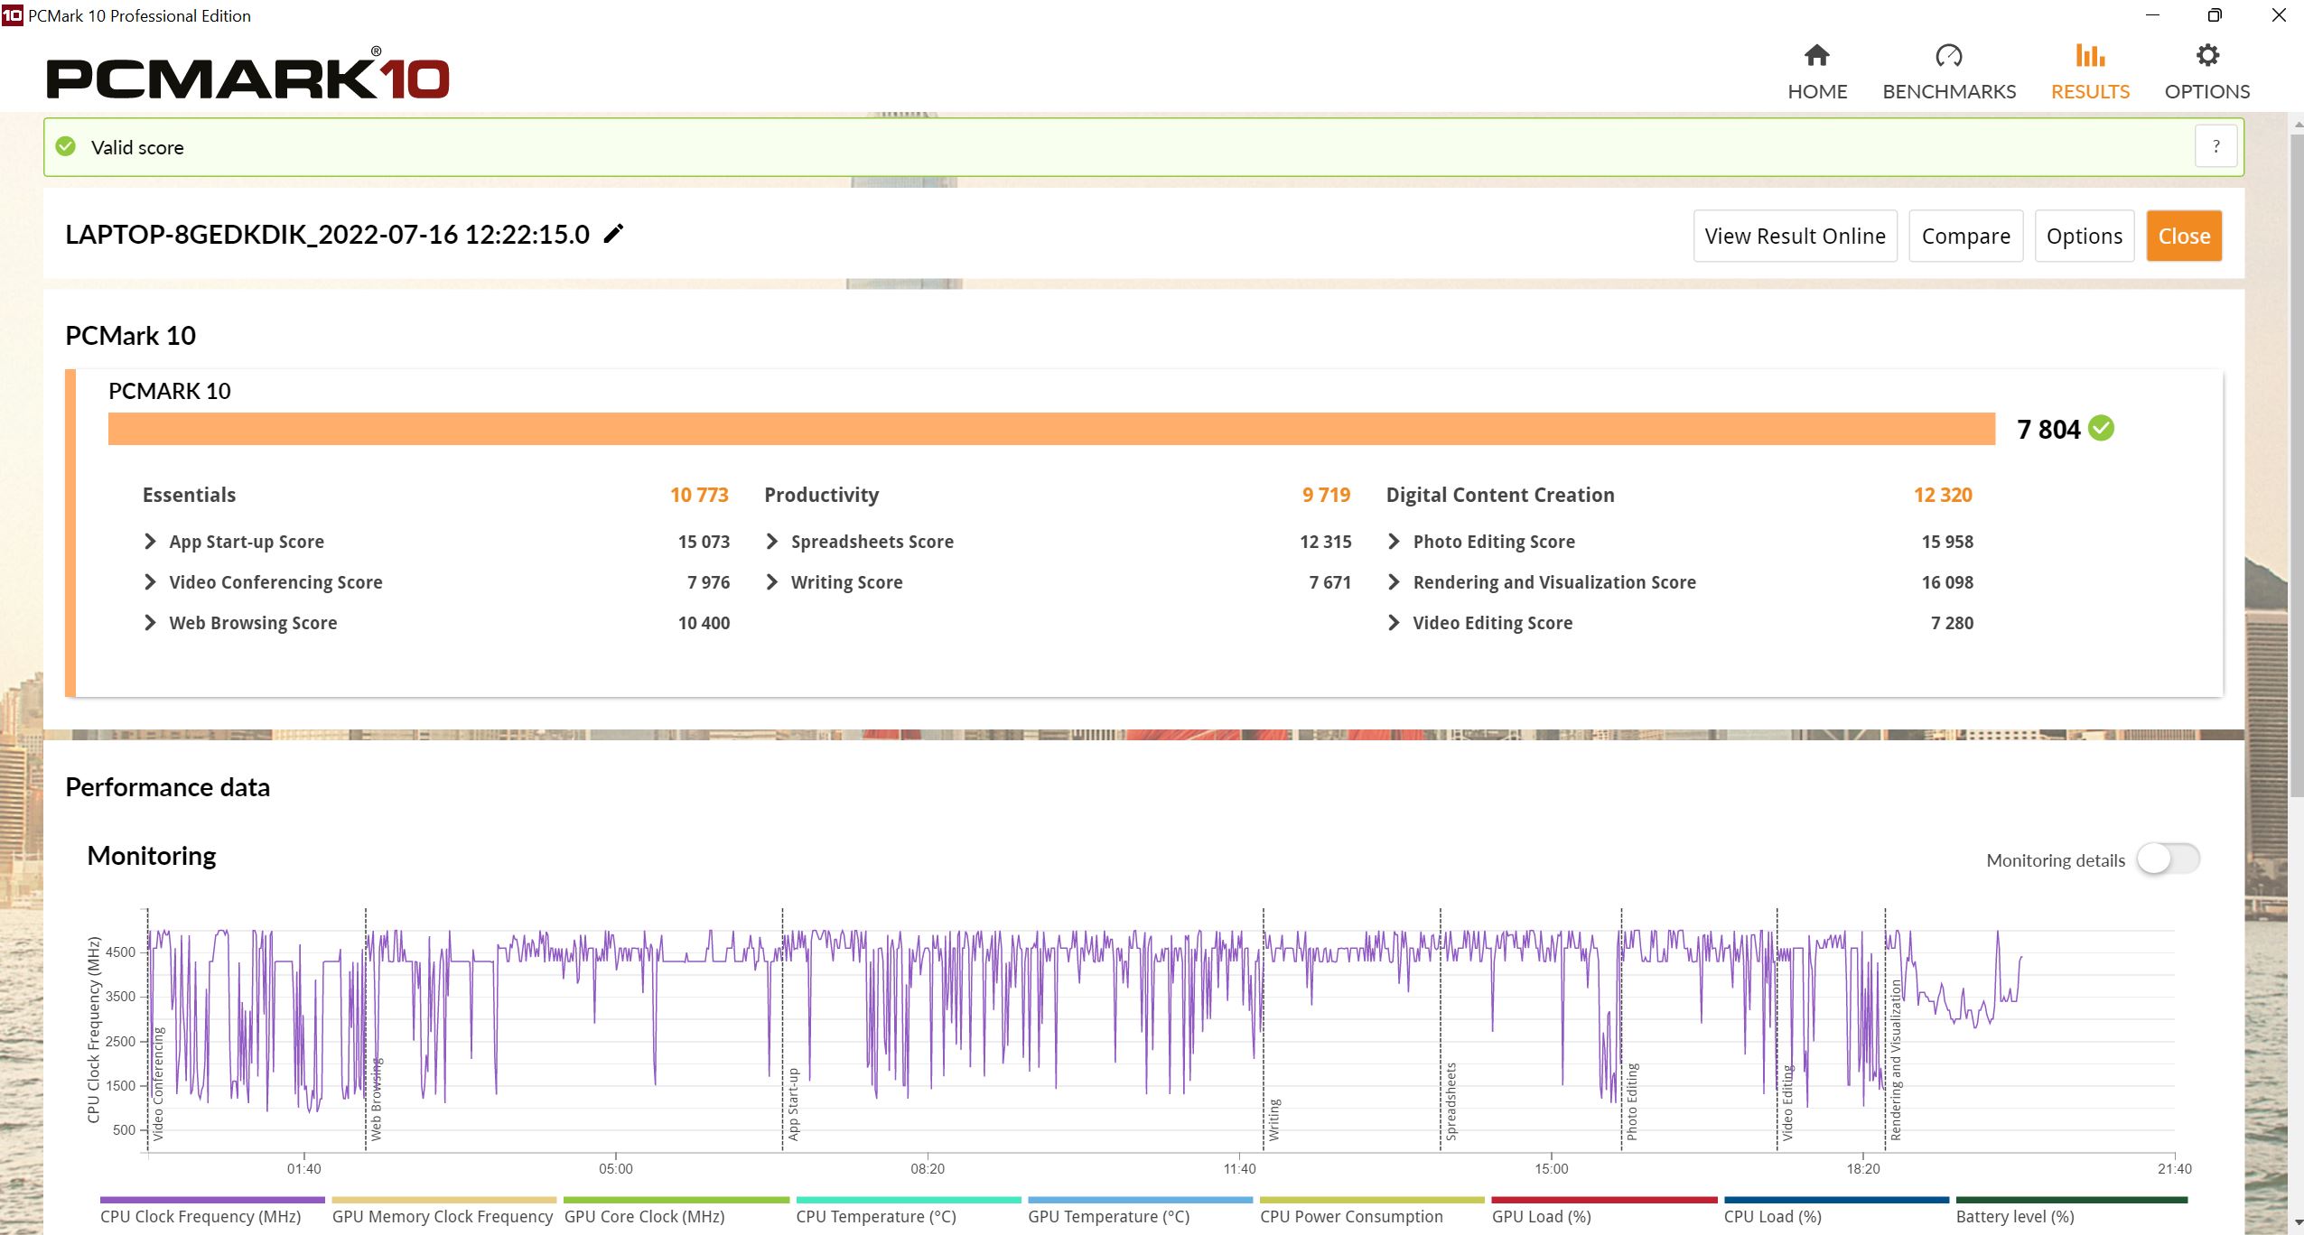The image size is (2304, 1235).
Task: Click the App Start-up marker on chart
Action: coord(793,1104)
